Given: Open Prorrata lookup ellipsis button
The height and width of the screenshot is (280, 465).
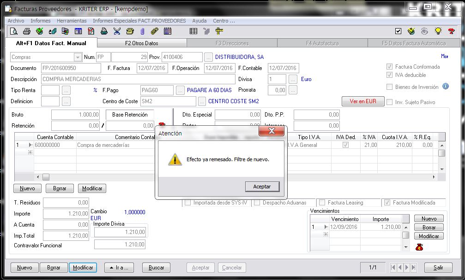Looking at the screenshot, I should point(293,90).
